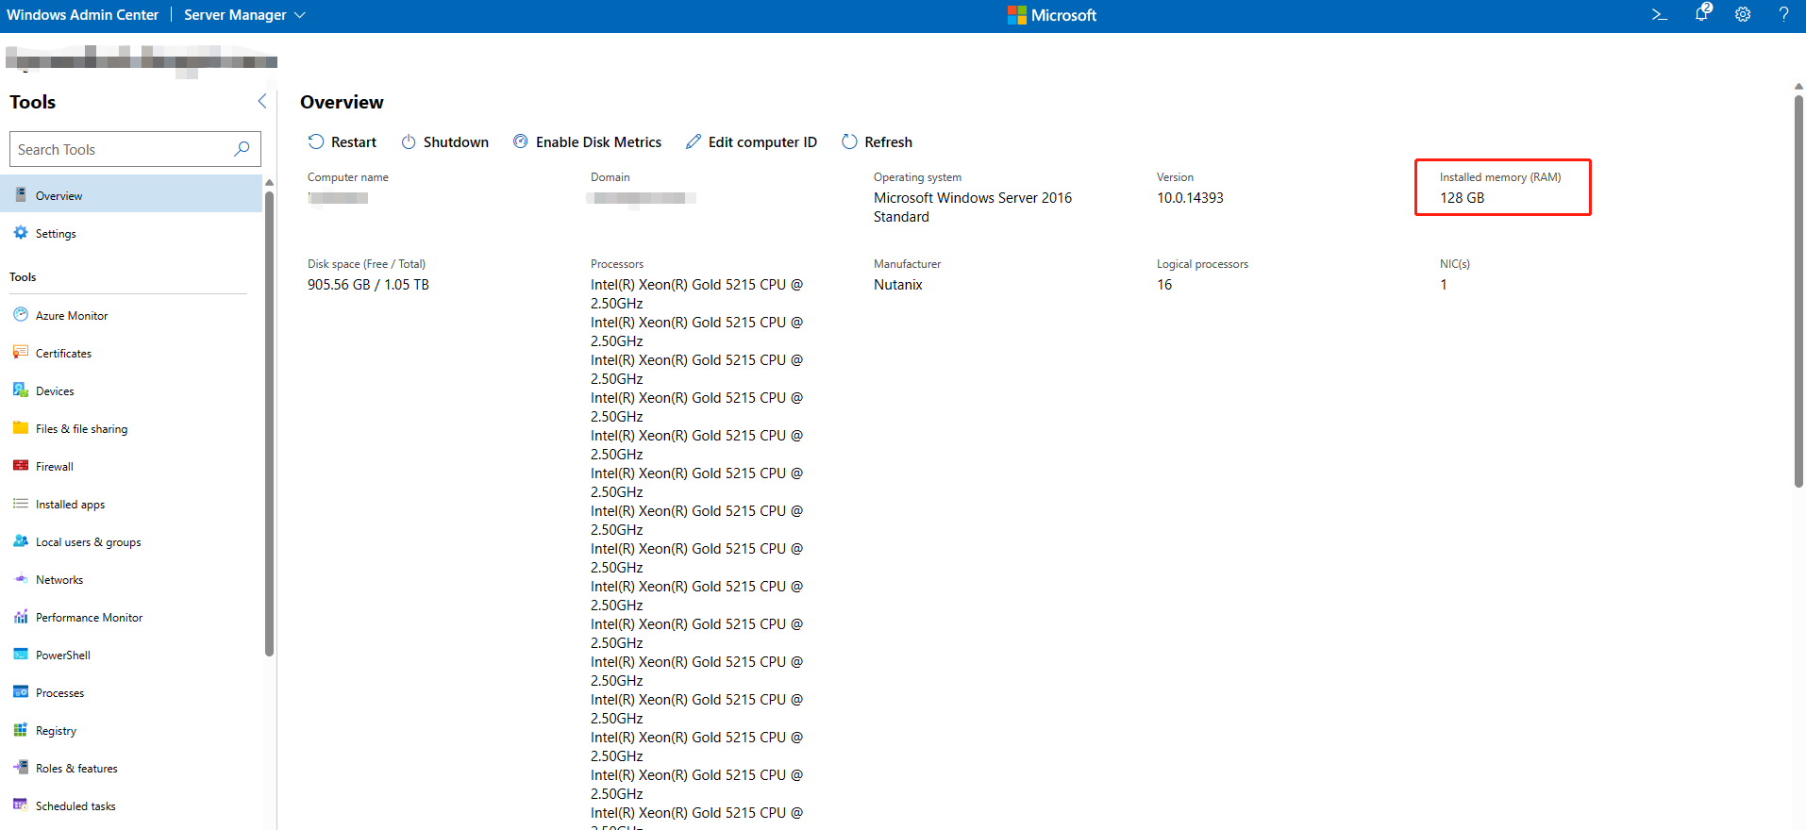Click the Firewall icon
Image resolution: width=1806 pixels, height=830 pixels.
pyautogui.click(x=21, y=466)
